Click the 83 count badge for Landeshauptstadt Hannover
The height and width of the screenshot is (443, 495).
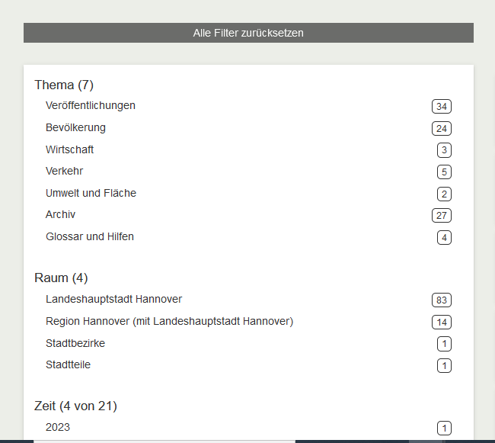pos(442,300)
